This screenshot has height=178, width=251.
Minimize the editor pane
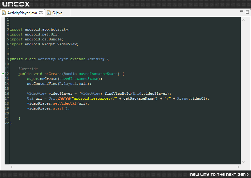(242, 11)
